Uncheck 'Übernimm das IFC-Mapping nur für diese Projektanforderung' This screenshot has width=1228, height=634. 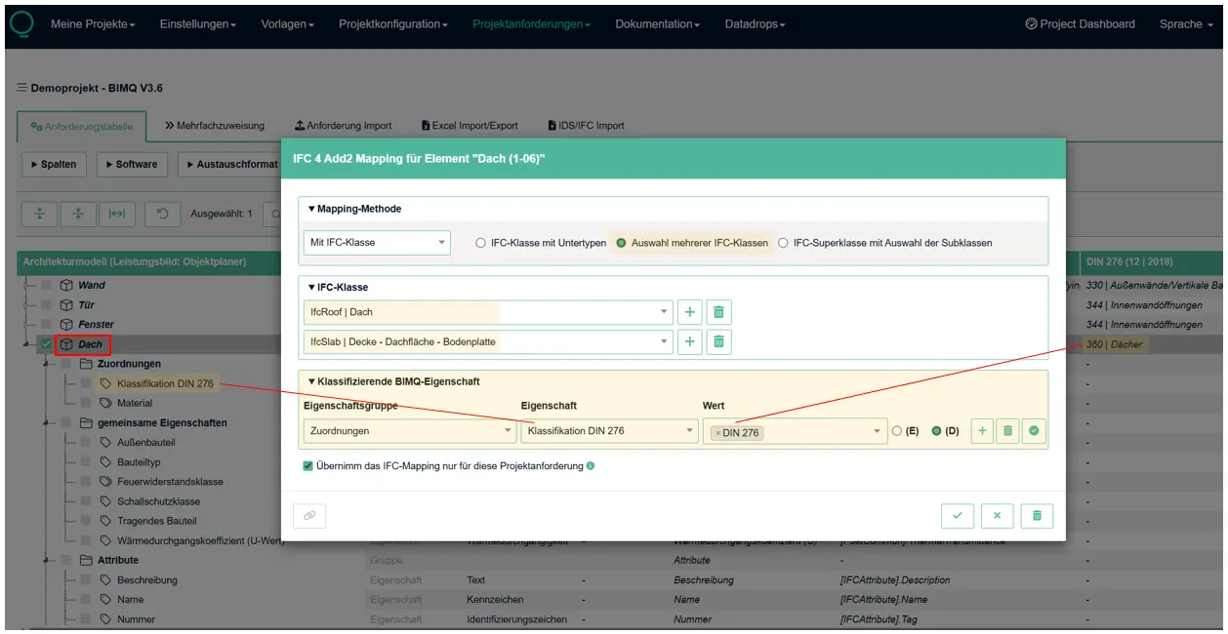coord(308,466)
